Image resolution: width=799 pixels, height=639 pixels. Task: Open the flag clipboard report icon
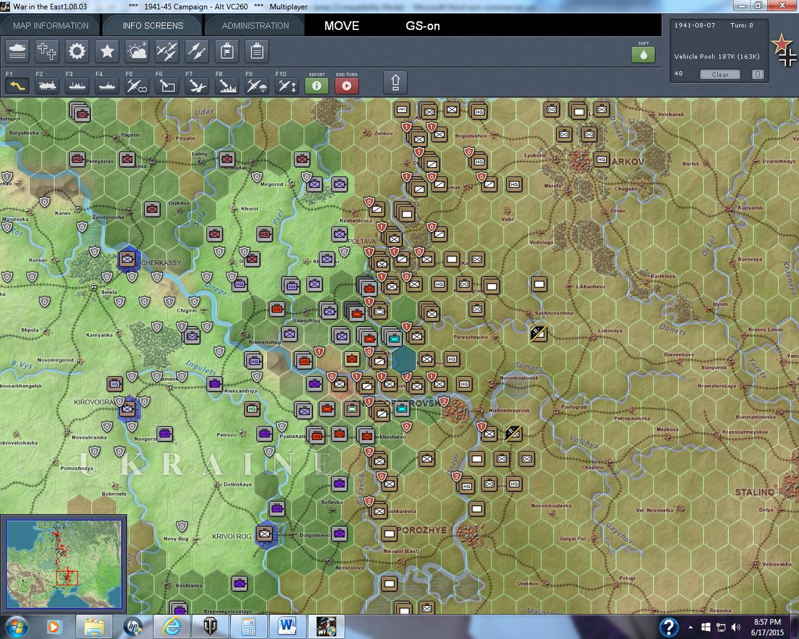(227, 51)
